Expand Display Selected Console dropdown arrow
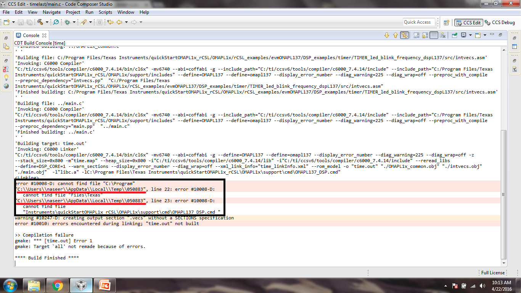 pos(470,35)
